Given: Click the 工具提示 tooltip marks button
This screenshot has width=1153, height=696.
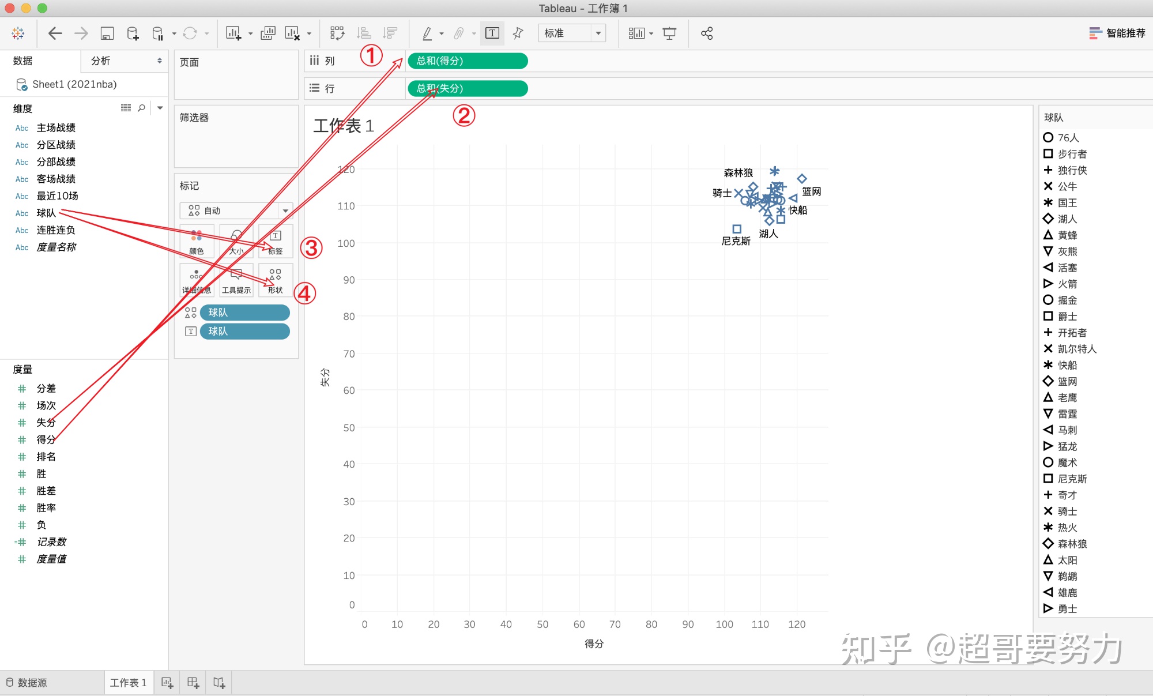Looking at the screenshot, I should (x=236, y=281).
